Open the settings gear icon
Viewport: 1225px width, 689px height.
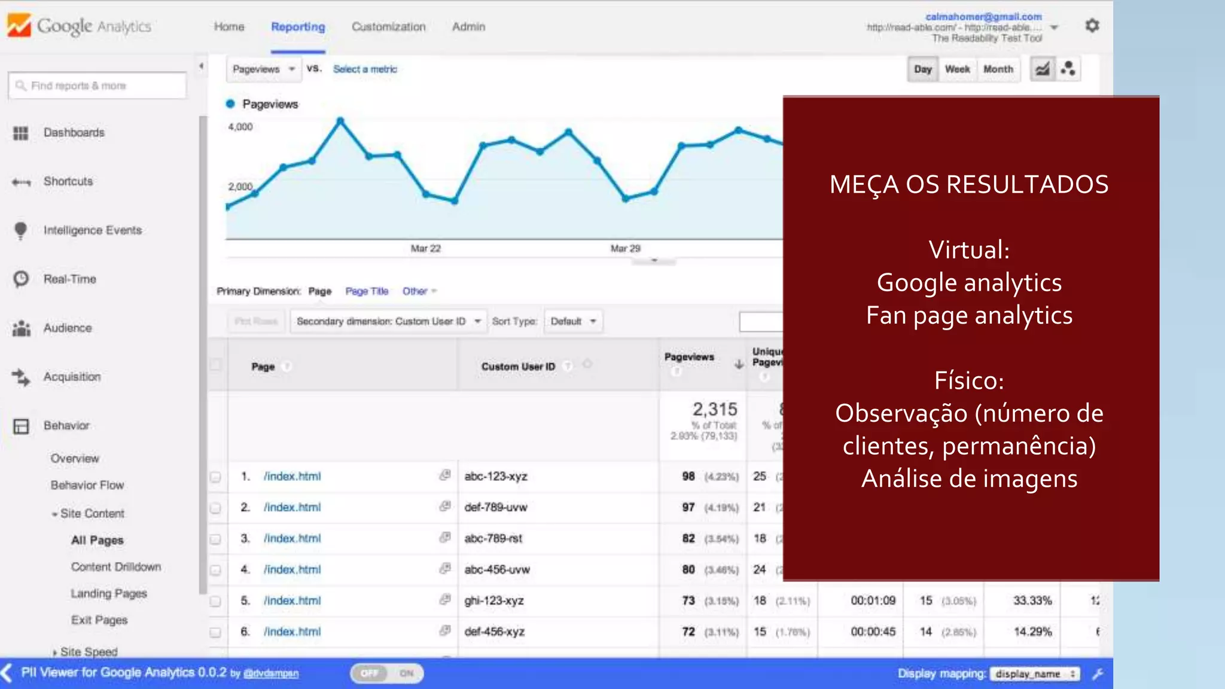[1092, 26]
